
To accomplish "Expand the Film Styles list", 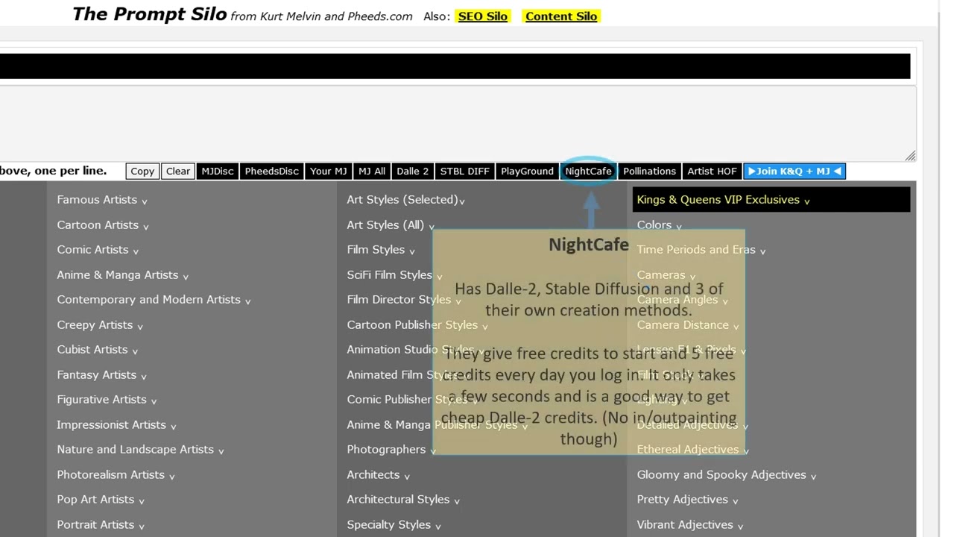I will (x=381, y=250).
